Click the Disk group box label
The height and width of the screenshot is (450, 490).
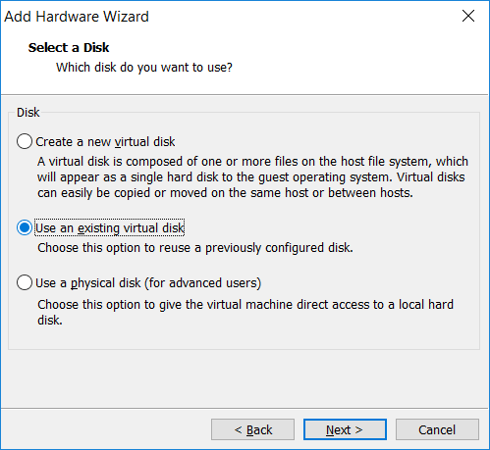click(28, 113)
